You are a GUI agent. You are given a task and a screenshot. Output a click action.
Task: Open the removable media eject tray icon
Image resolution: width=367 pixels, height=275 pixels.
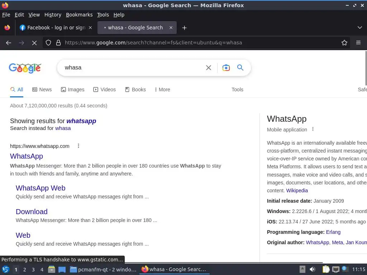(x=302, y=269)
